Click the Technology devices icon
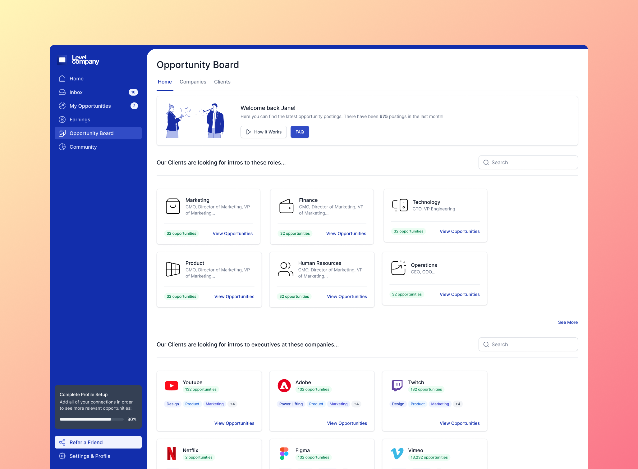 click(x=400, y=205)
